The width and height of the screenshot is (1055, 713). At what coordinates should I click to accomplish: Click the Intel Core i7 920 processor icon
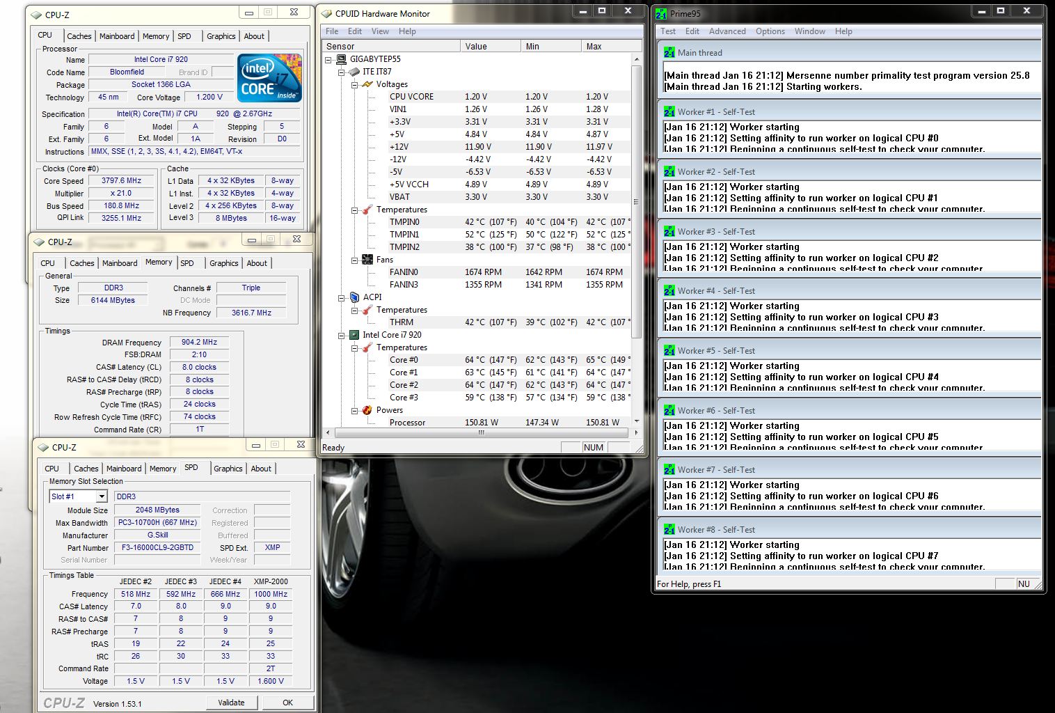pos(354,335)
